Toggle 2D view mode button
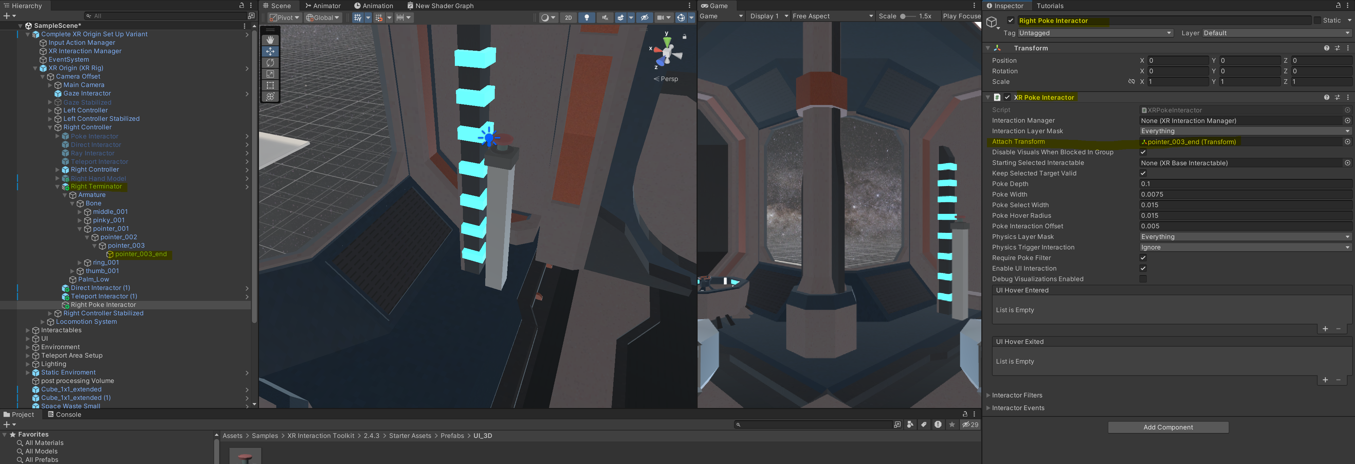Screen dimensions: 1355x464 (x=568, y=17)
